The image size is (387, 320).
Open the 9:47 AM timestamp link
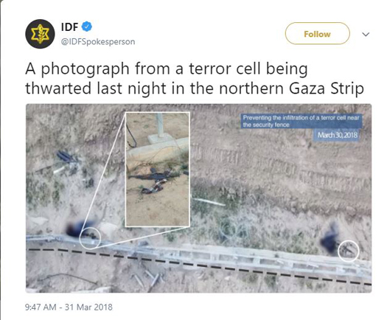(x=41, y=307)
